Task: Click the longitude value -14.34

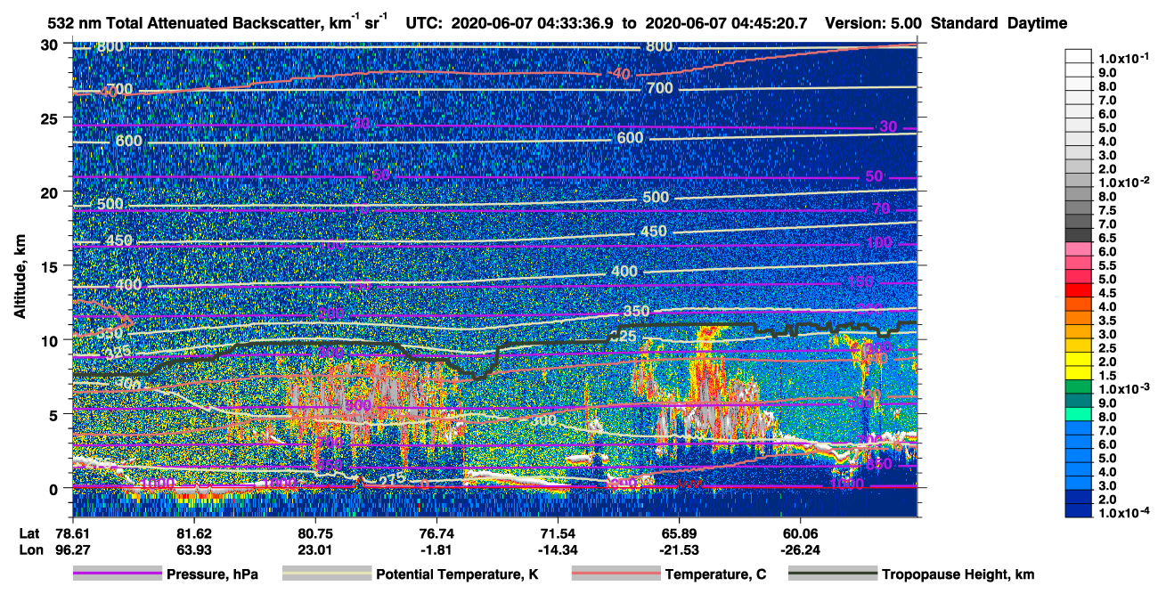Action: pos(558,549)
